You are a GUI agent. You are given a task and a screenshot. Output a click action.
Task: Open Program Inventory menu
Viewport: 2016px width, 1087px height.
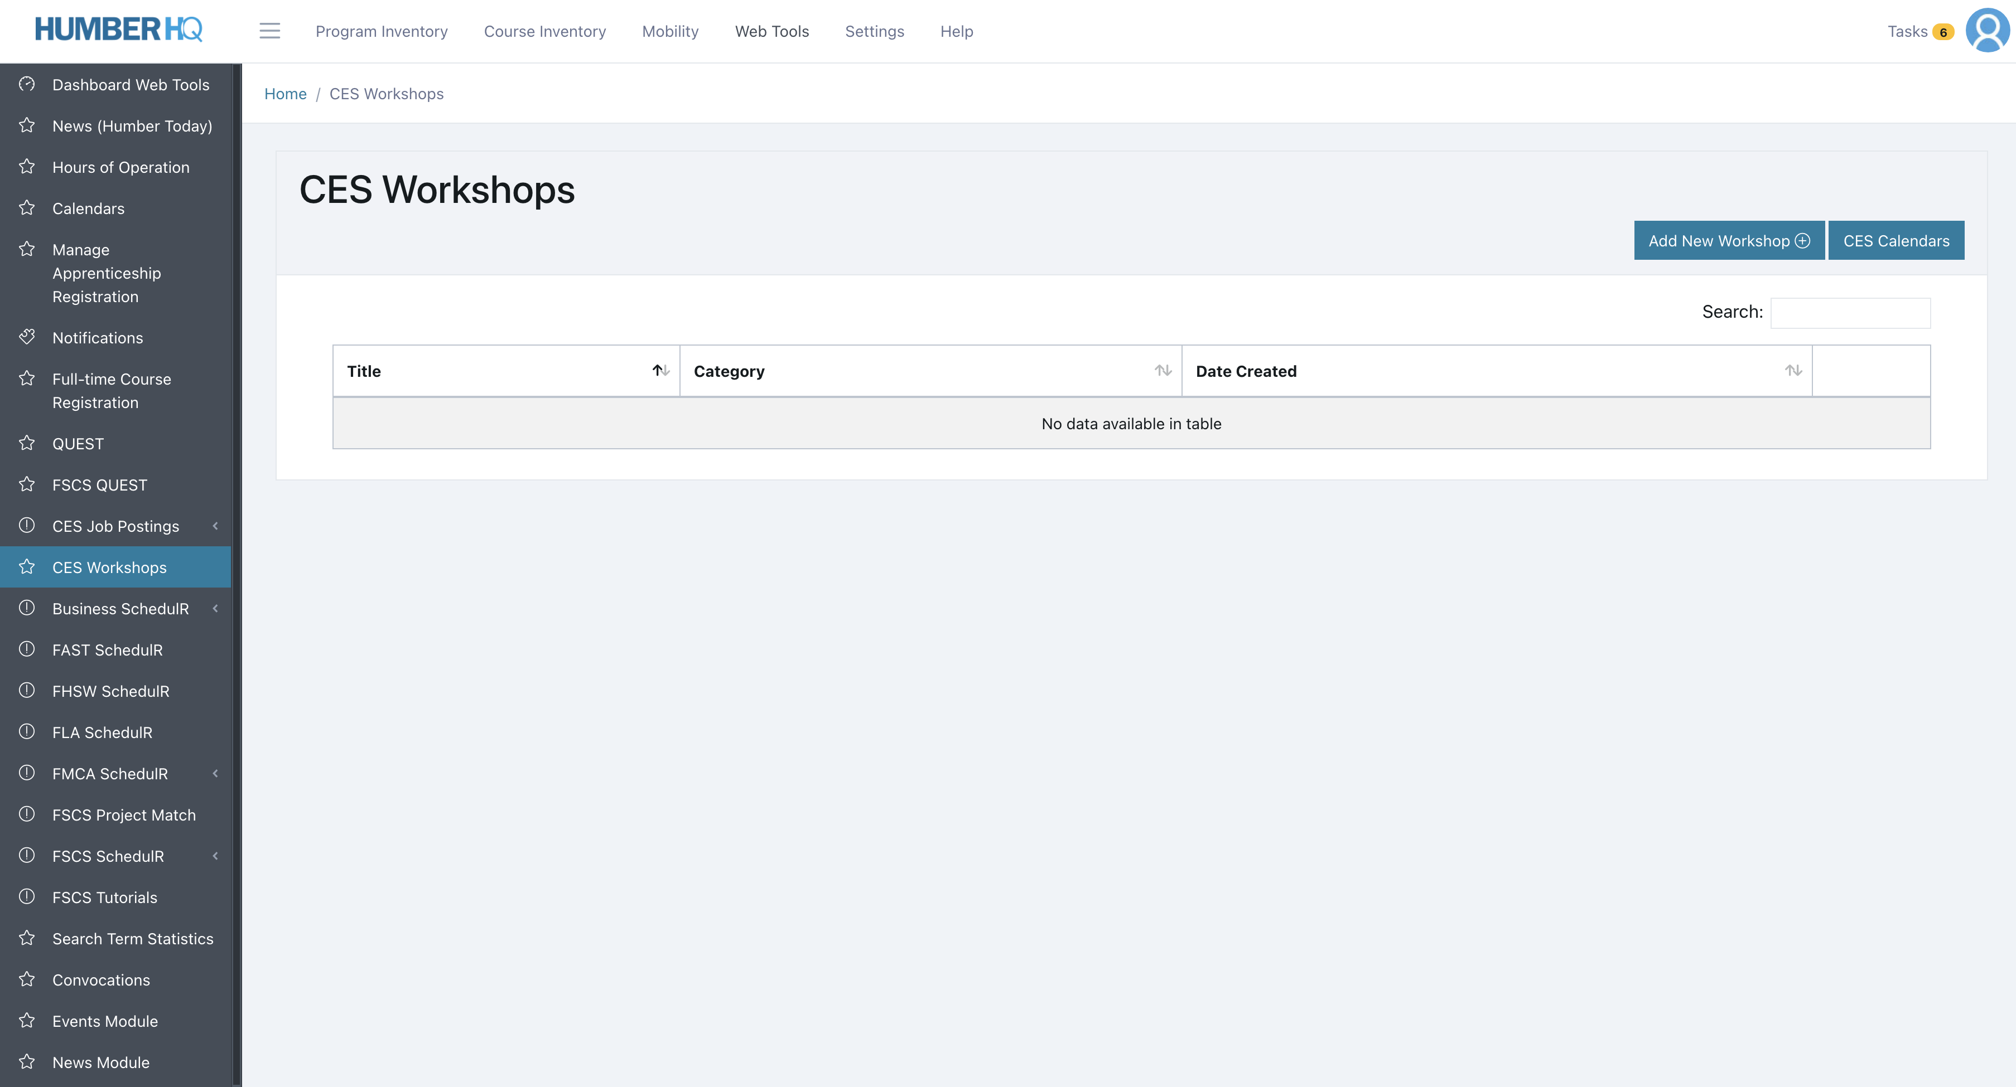pos(382,31)
